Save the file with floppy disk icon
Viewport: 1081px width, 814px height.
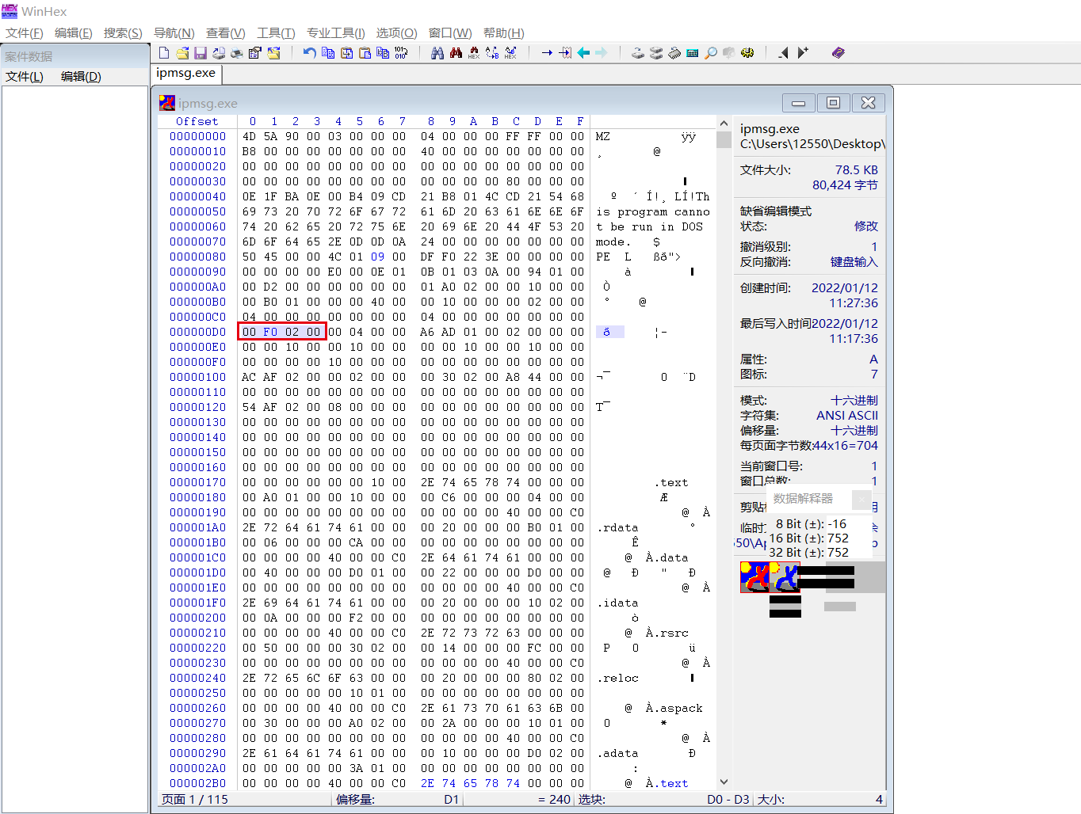[201, 53]
